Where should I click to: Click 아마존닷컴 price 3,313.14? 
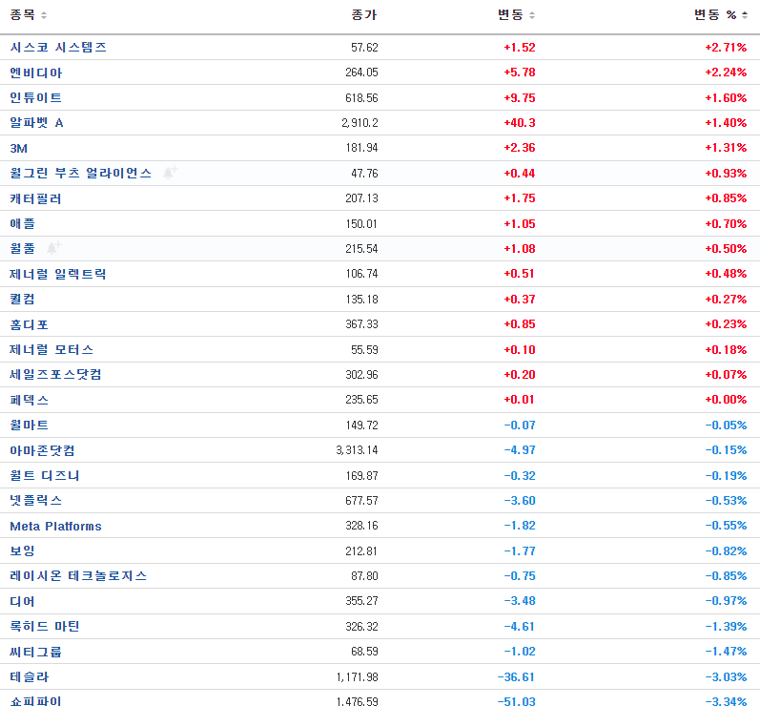[x=357, y=450]
